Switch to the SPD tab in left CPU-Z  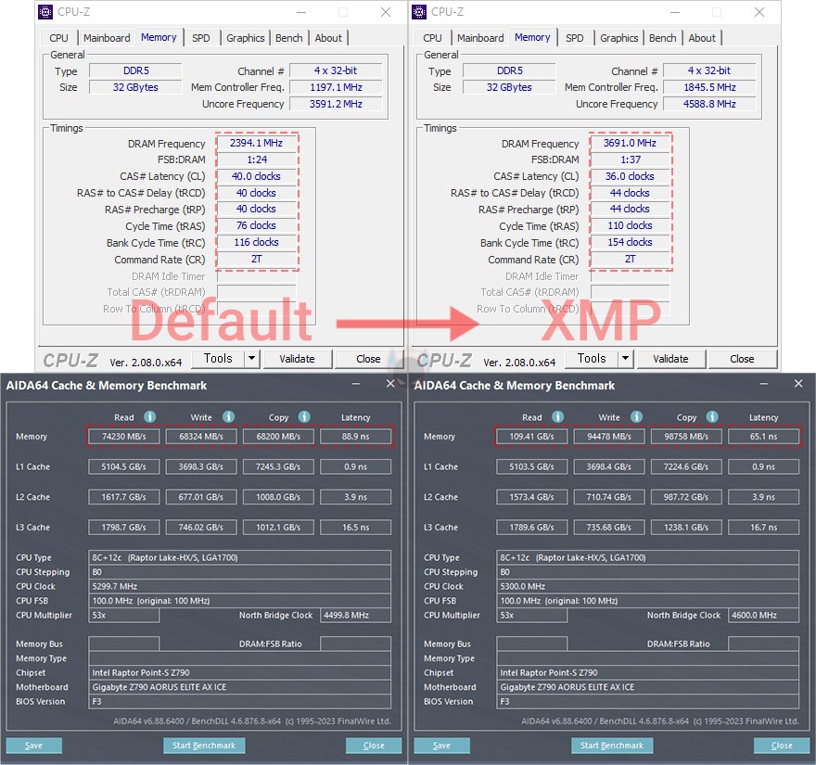tap(201, 38)
